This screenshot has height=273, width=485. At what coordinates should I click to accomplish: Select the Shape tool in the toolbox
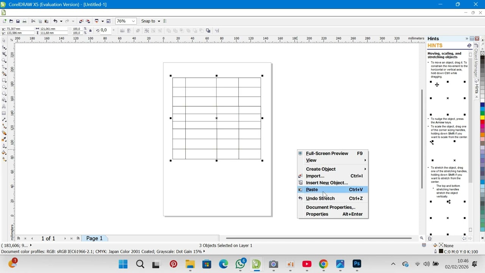coord(4,47)
